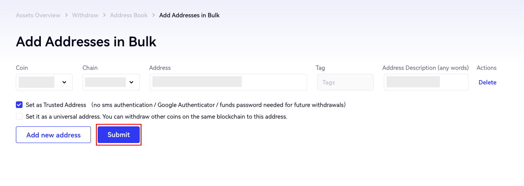
Task: Navigate to the Withdraw breadcrumb
Action: pyautogui.click(x=85, y=15)
